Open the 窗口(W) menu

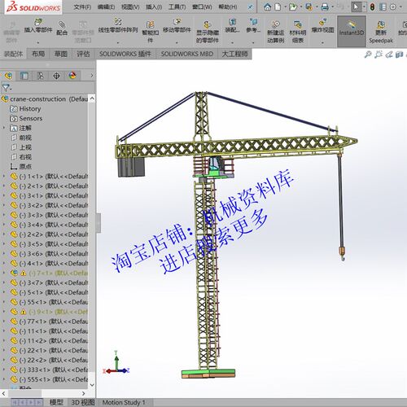[202, 7]
